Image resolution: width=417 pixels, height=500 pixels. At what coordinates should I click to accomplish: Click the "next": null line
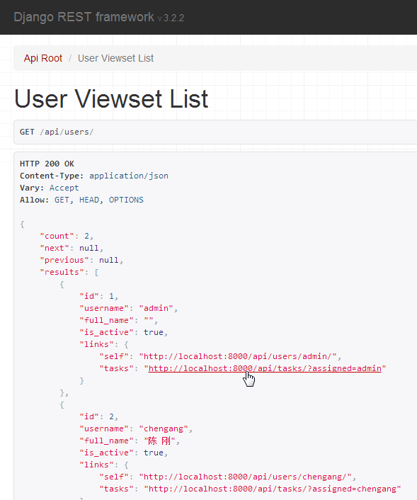tap(72, 248)
